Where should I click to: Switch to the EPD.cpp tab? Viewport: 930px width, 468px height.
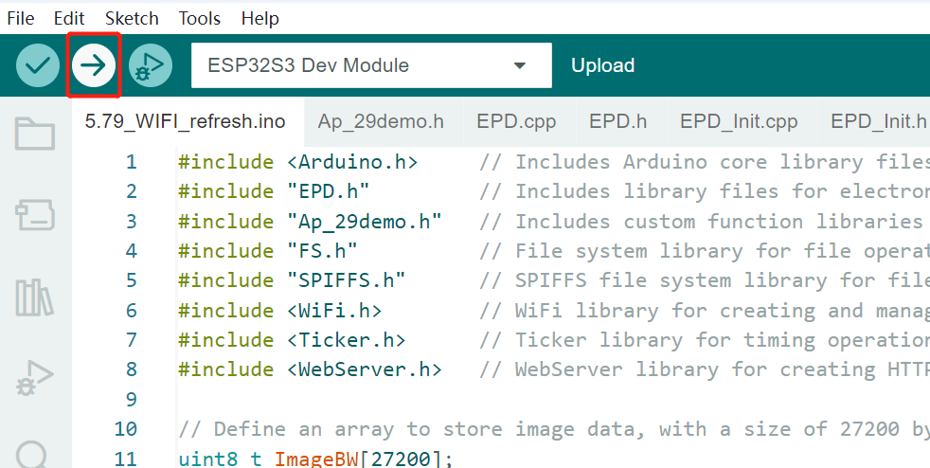(516, 121)
